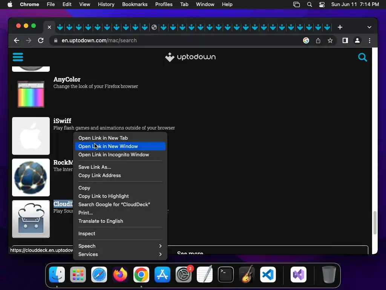Open Launchpad from the Dock
This screenshot has height=290, width=386.
coord(78,275)
